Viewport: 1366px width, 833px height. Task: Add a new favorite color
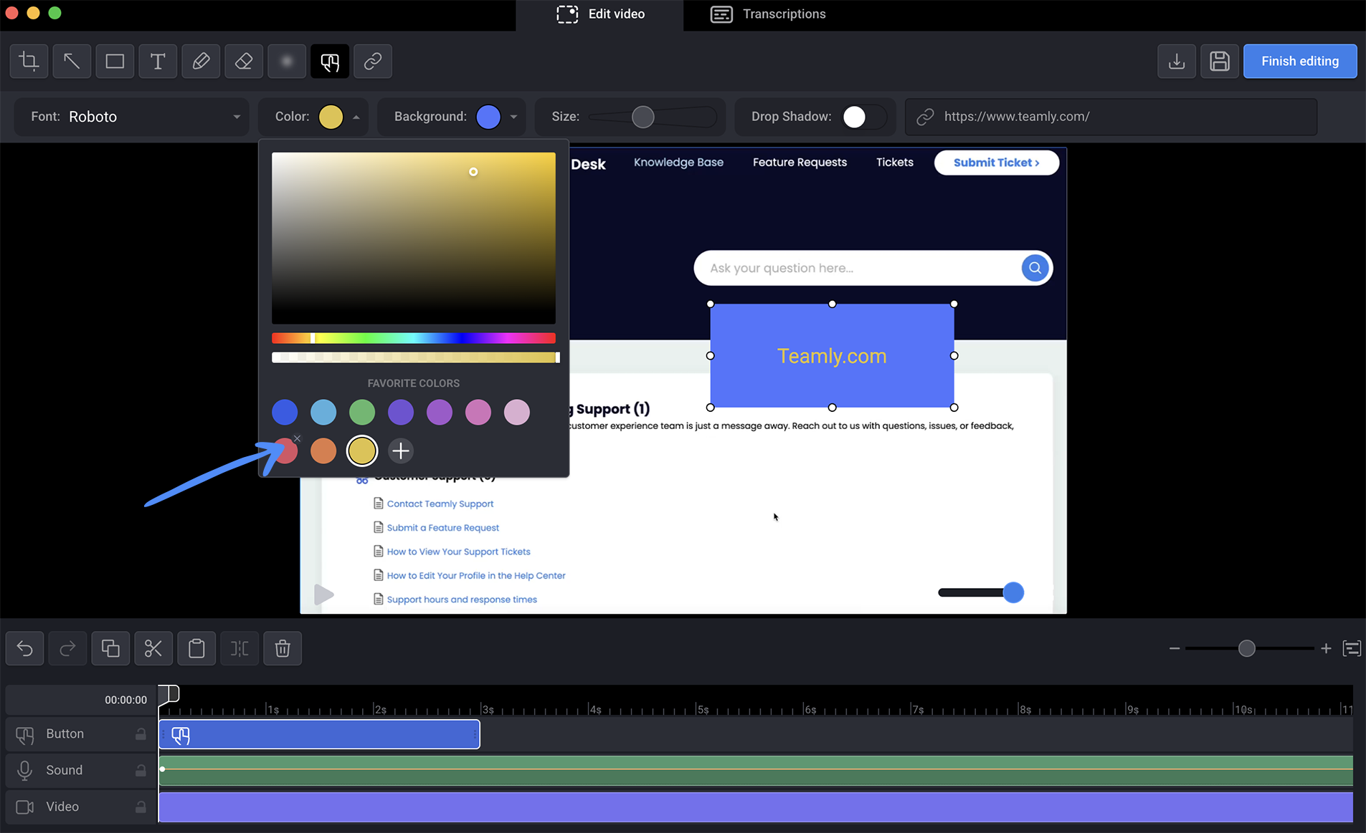tap(401, 451)
